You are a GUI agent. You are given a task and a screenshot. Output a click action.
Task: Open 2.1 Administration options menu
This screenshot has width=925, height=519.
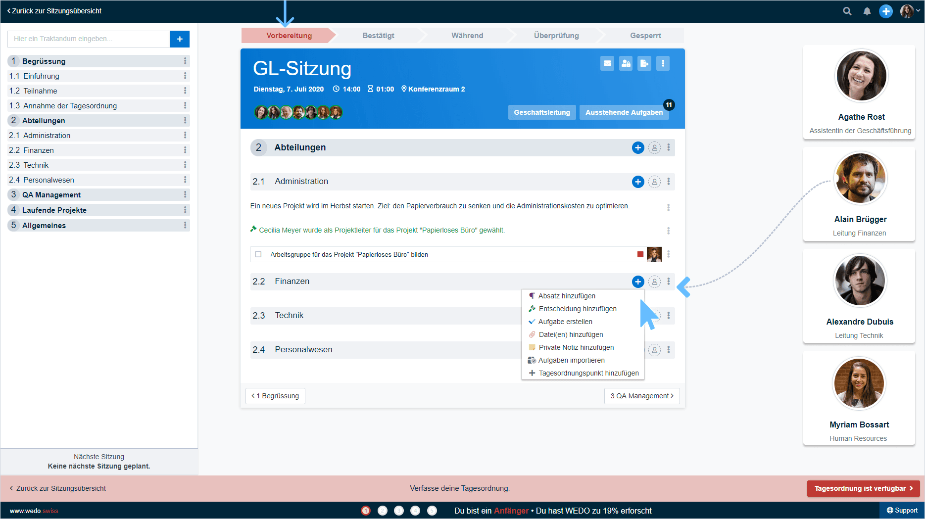669,182
